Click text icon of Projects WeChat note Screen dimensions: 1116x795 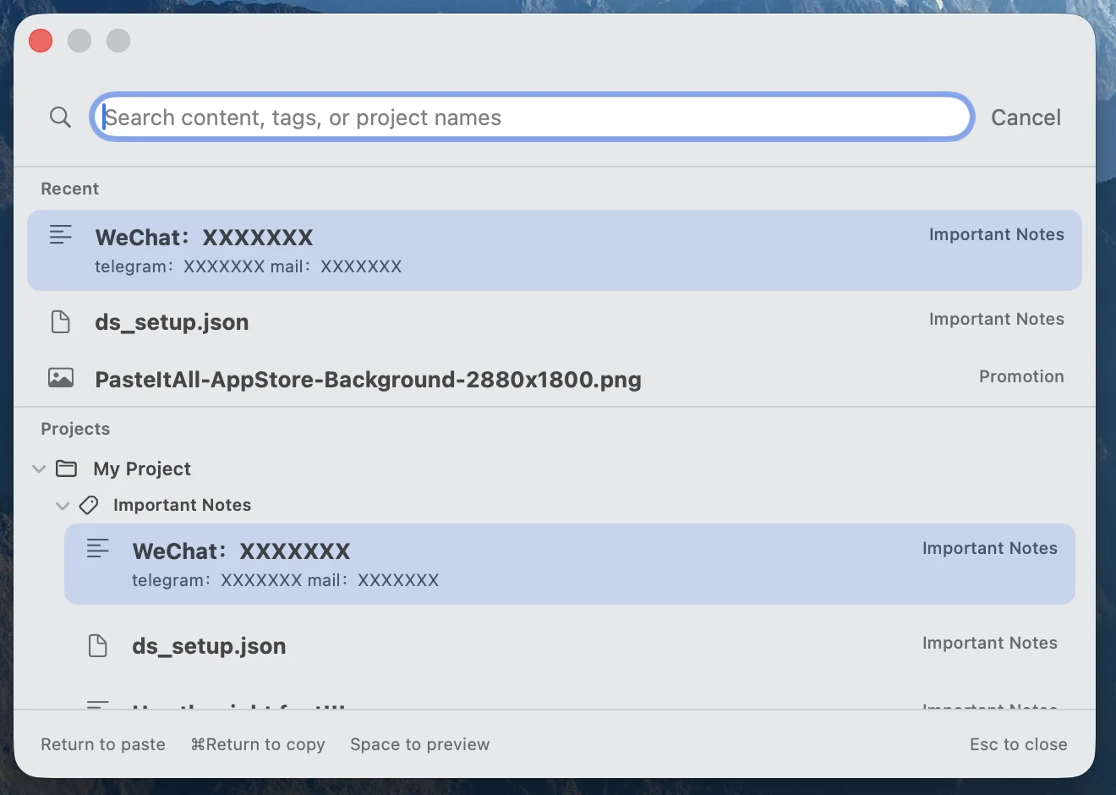point(97,548)
